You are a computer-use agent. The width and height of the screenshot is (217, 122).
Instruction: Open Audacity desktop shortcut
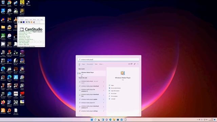3,20
